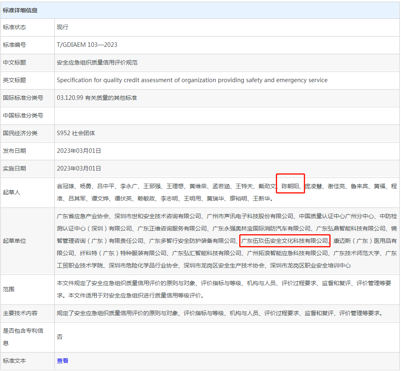The image size is (401, 371).
Task: Click the 现行 status value
Action: (63, 27)
